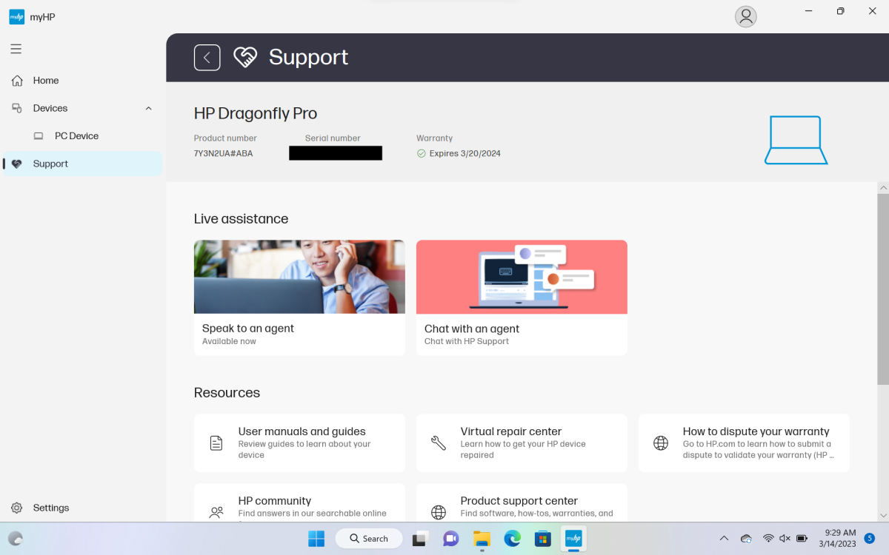Open HP community resource
Viewport: 889px width, 555px height.
(x=299, y=502)
